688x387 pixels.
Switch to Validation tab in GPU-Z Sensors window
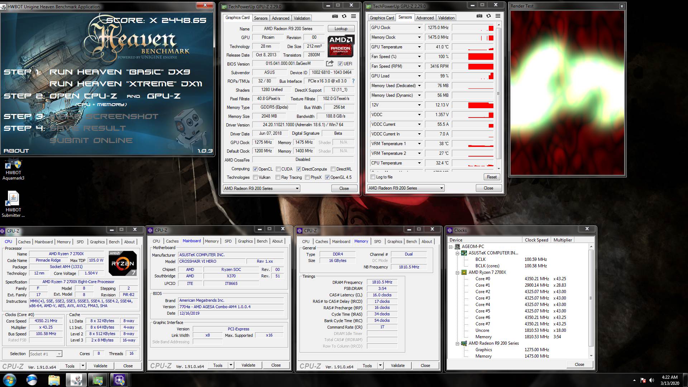[x=446, y=18]
